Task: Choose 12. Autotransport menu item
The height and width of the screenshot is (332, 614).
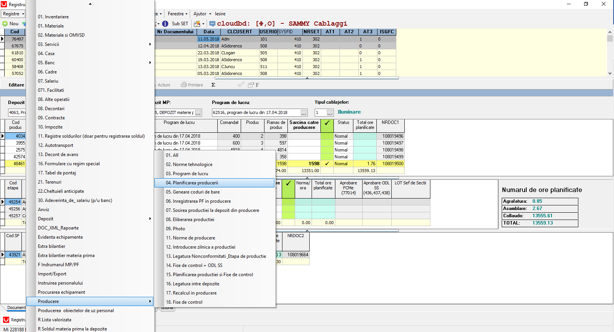Action: point(90,145)
